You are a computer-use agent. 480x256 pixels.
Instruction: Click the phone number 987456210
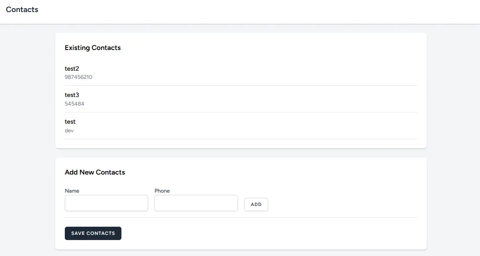[79, 77]
